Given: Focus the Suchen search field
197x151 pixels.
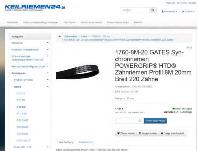Looking at the screenshot, I should tap(135, 10).
